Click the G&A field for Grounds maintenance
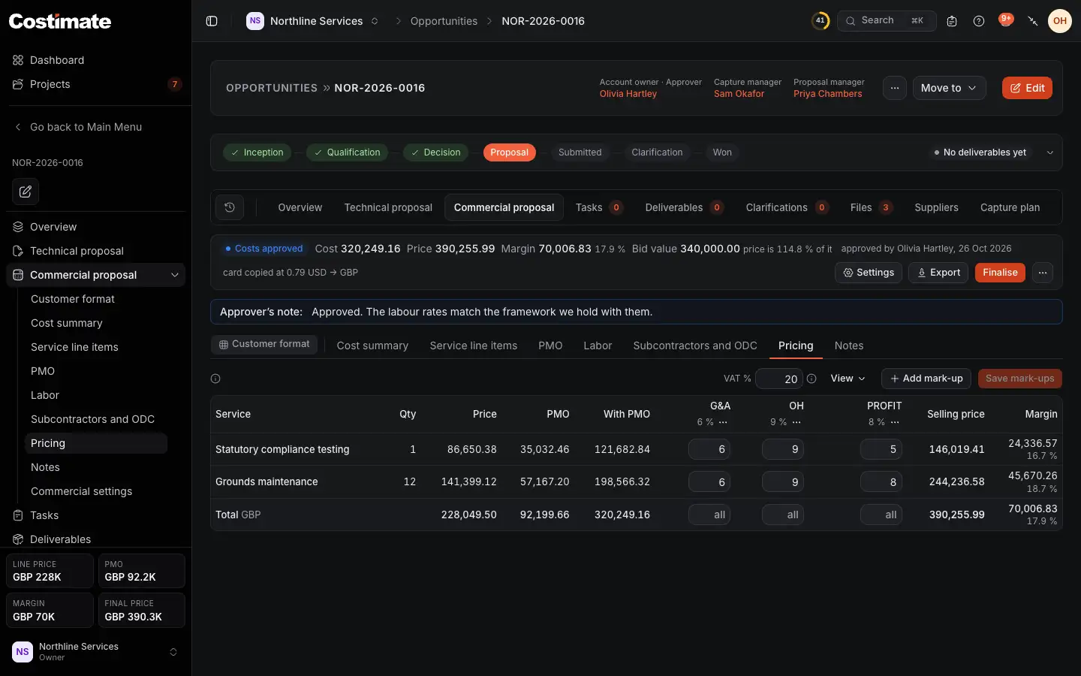This screenshot has width=1081, height=676. tap(709, 482)
